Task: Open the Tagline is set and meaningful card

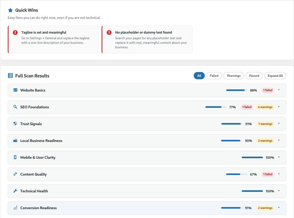Action: tap(53, 39)
